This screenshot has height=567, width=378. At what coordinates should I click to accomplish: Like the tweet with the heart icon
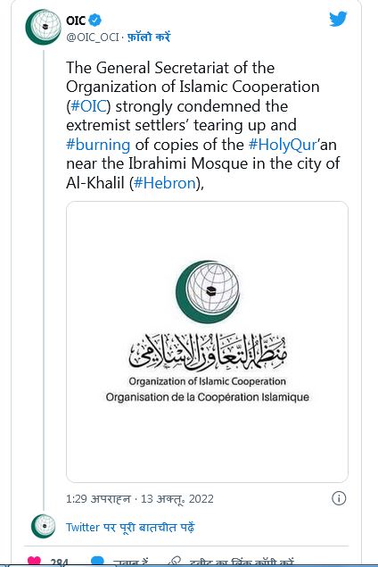34,562
